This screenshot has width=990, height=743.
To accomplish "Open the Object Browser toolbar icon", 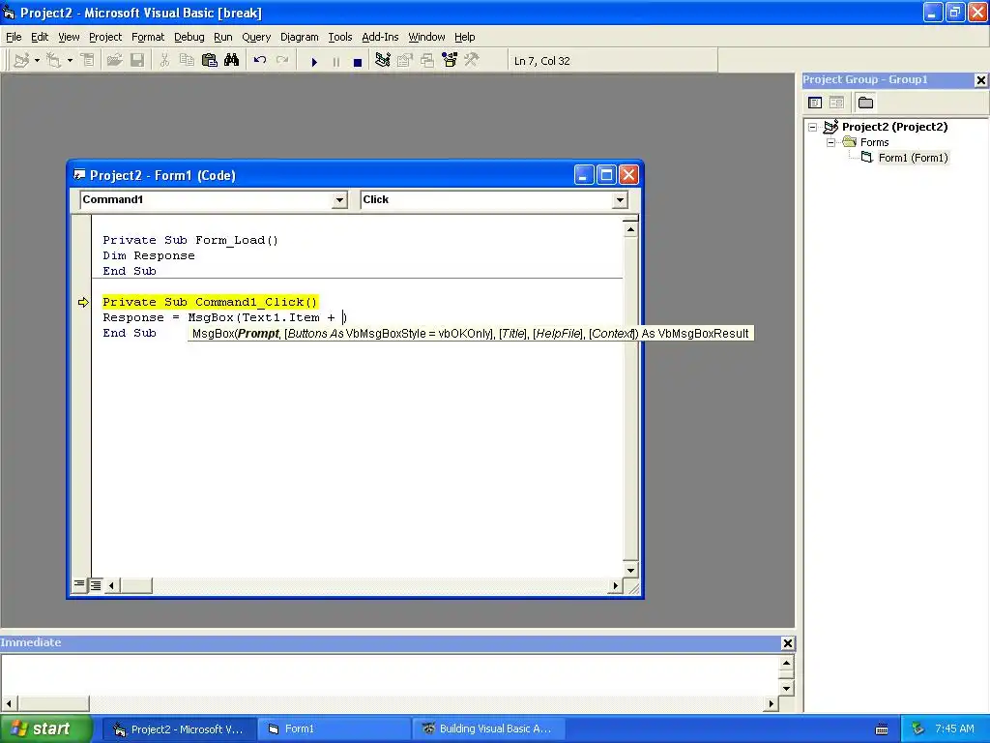I will pos(450,61).
